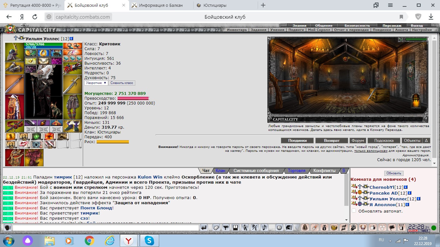Click the Объекты button

[x=412, y=141]
